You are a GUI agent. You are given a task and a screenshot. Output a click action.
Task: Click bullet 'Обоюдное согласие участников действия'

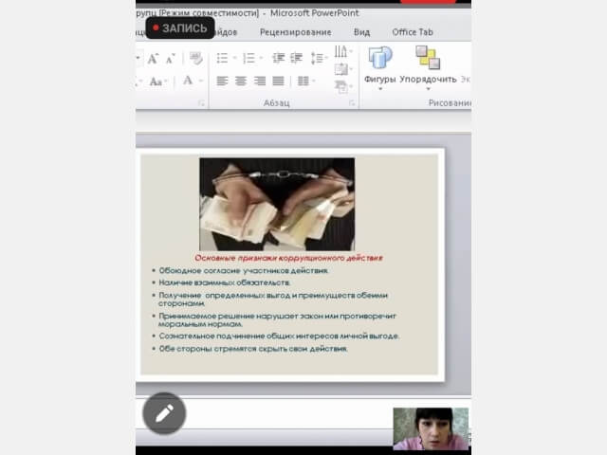244,270
